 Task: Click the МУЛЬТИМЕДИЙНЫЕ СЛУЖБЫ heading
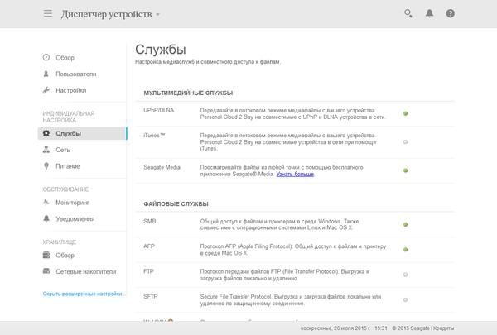[x=188, y=93]
